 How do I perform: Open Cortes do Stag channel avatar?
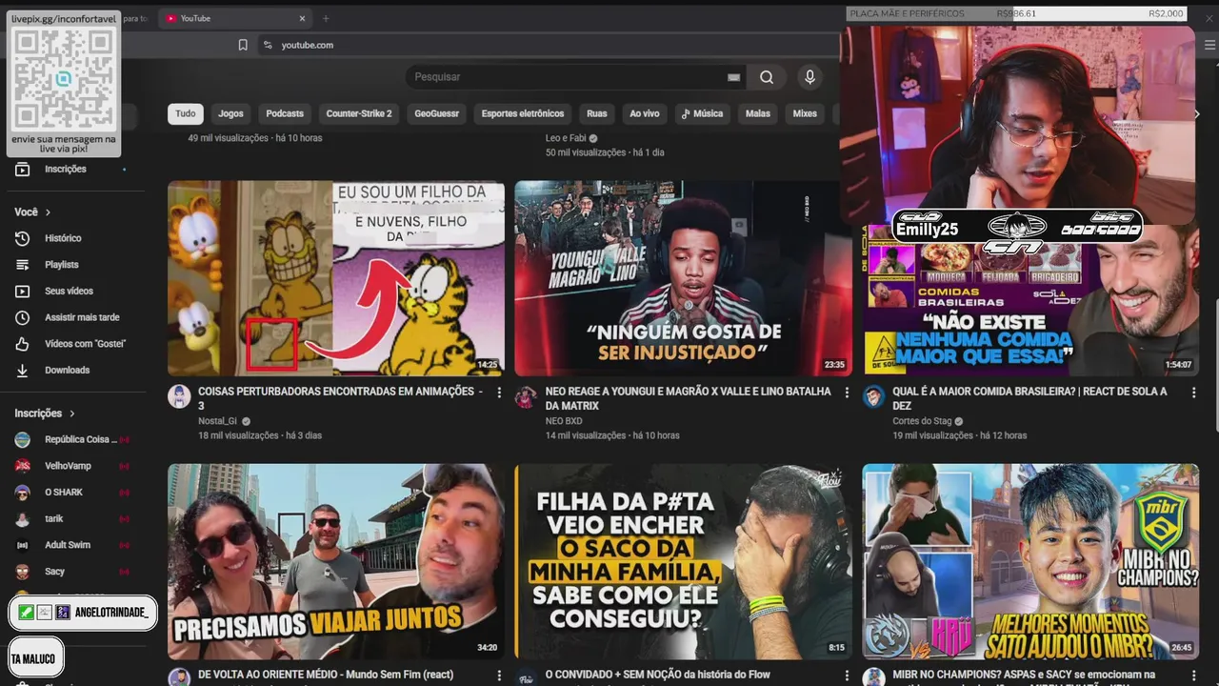pyautogui.click(x=873, y=397)
